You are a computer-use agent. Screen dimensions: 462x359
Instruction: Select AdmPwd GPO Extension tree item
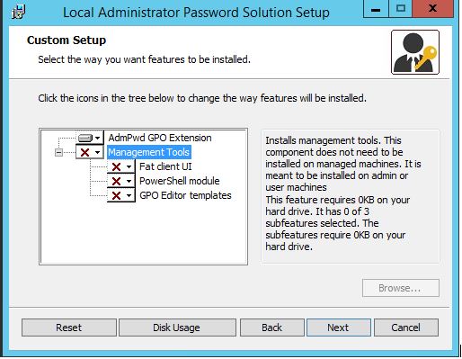(160, 138)
